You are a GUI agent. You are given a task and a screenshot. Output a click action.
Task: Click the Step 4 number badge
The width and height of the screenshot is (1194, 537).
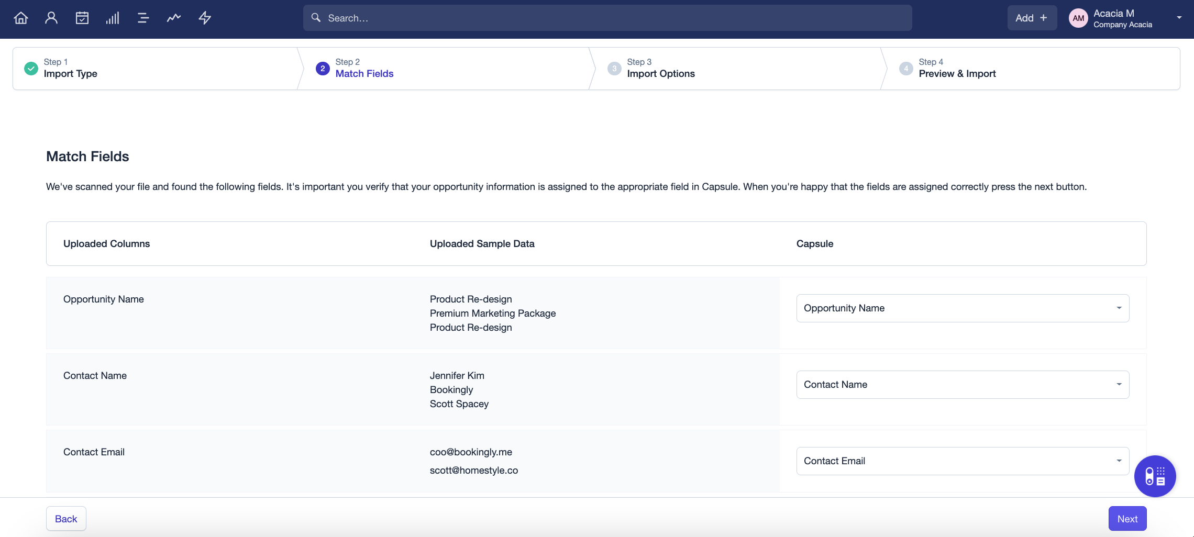click(906, 69)
